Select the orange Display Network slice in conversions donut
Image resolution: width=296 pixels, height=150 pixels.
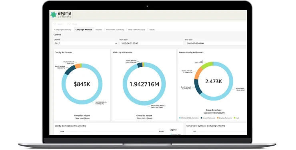(198, 73)
